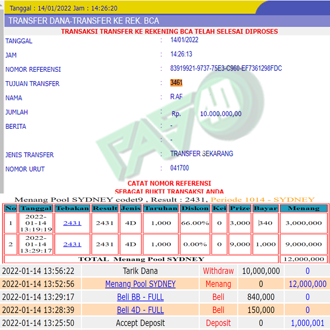330x330 pixels.
Task: Click the TRANSFER DANA-TRANSFER KE REK. BCA title
Action: point(84,21)
